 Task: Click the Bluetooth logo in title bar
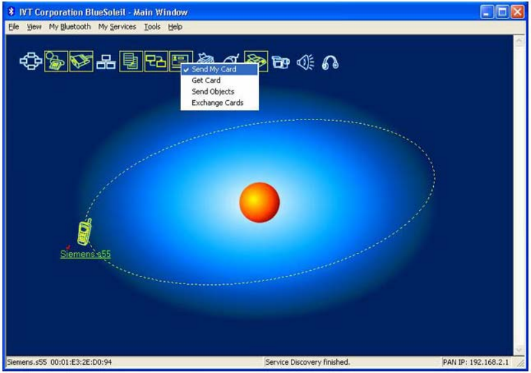click(11, 12)
